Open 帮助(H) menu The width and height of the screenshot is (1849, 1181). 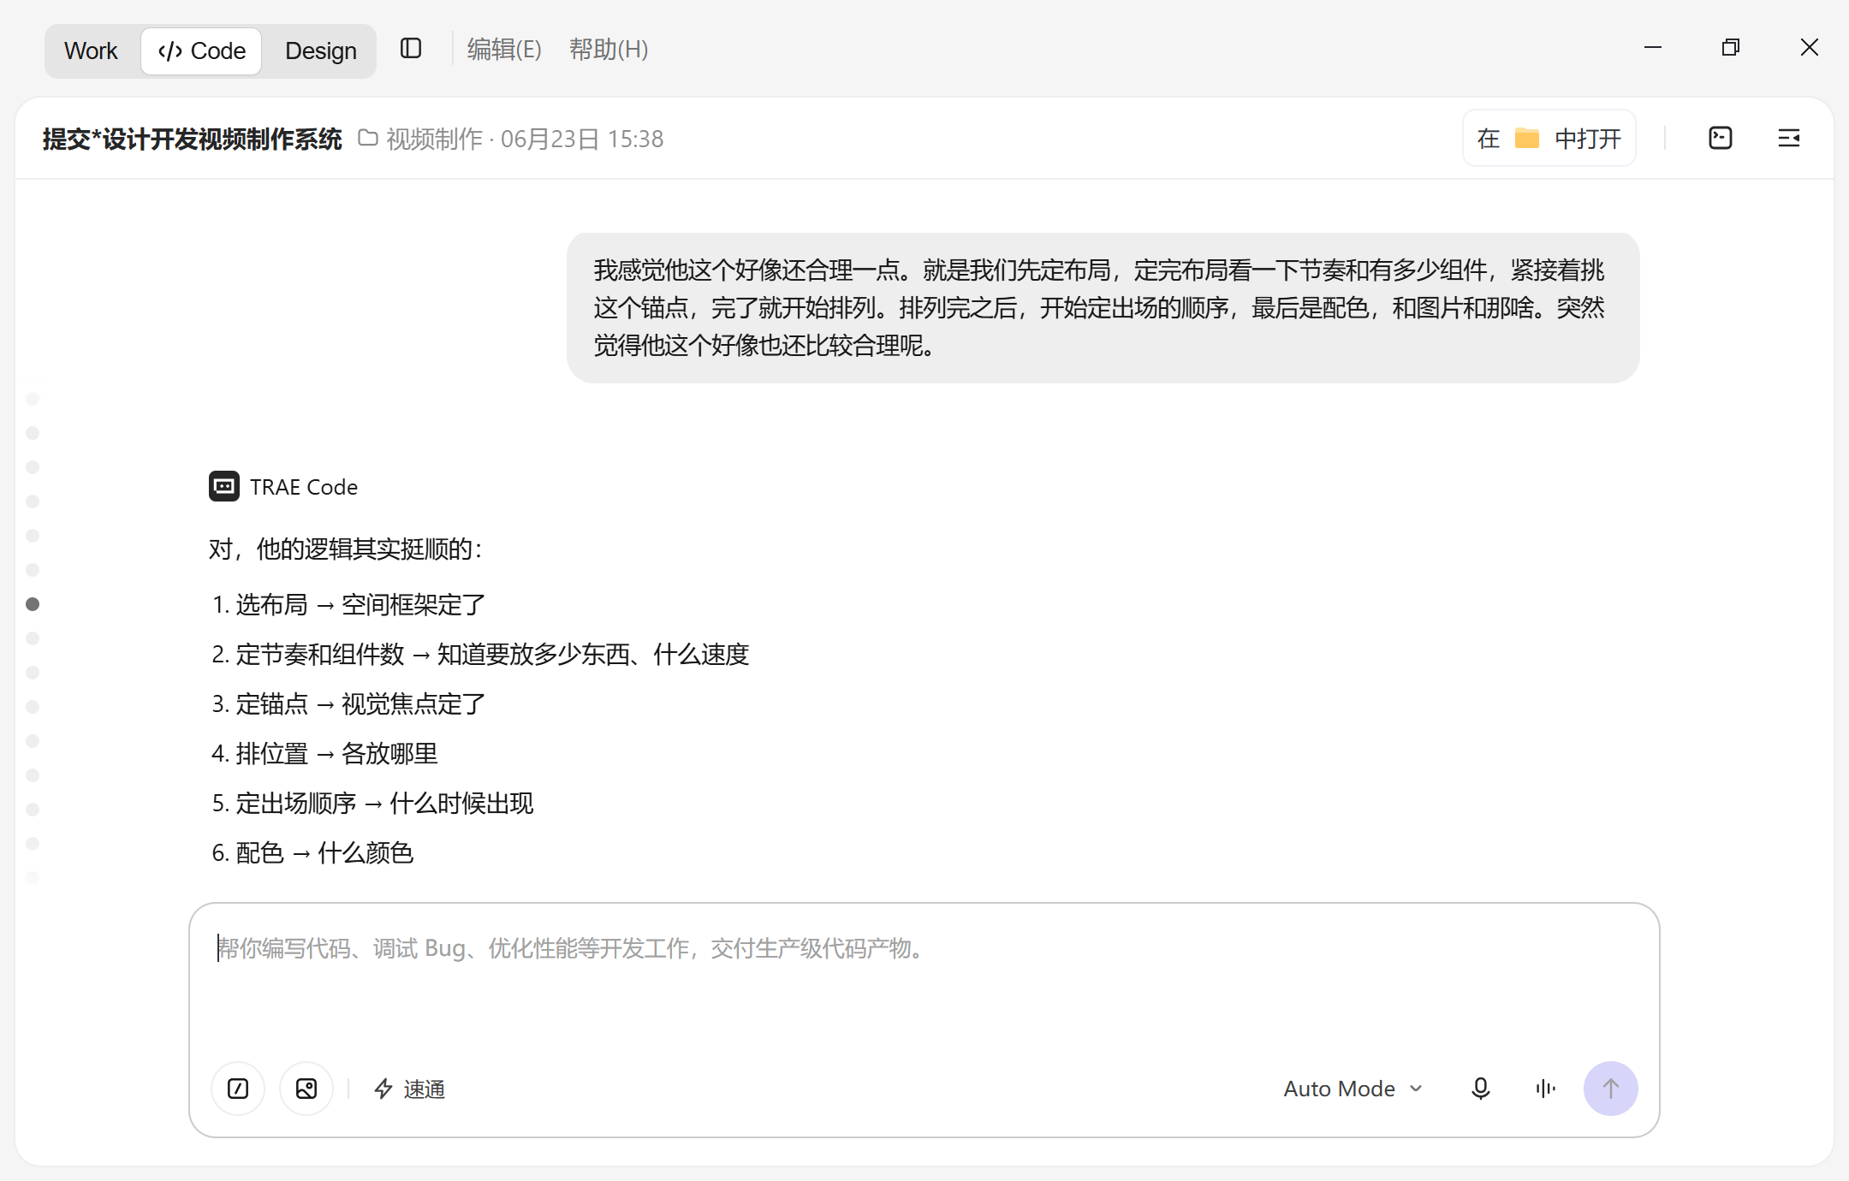pyautogui.click(x=609, y=50)
